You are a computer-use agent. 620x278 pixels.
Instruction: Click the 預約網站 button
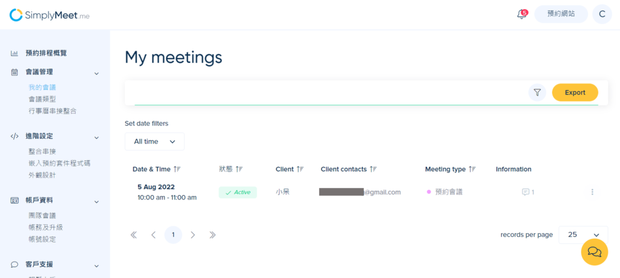(x=561, y=15)
